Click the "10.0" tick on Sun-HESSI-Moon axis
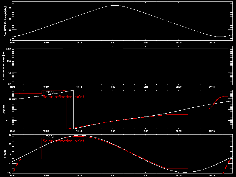236x177 pixels. click(x=9, y=61)
